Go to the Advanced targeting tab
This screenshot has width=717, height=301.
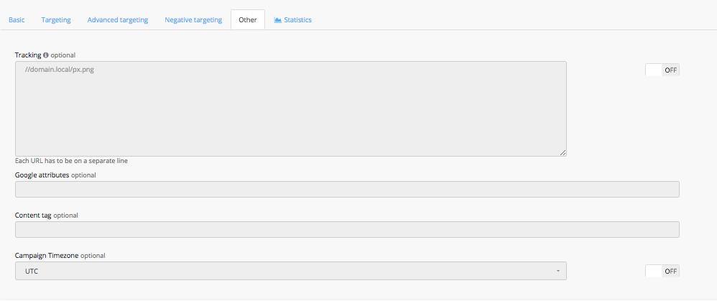point(118,20)
